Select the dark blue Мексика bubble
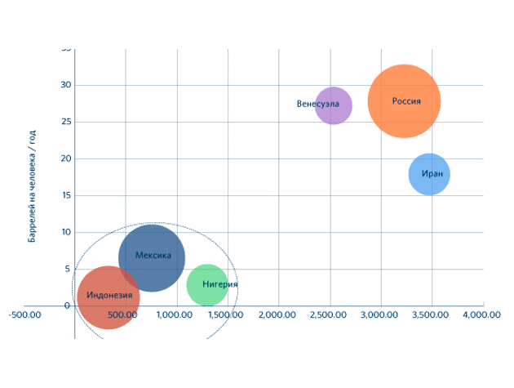The image size is (514, 388). (x=152, y=257)
